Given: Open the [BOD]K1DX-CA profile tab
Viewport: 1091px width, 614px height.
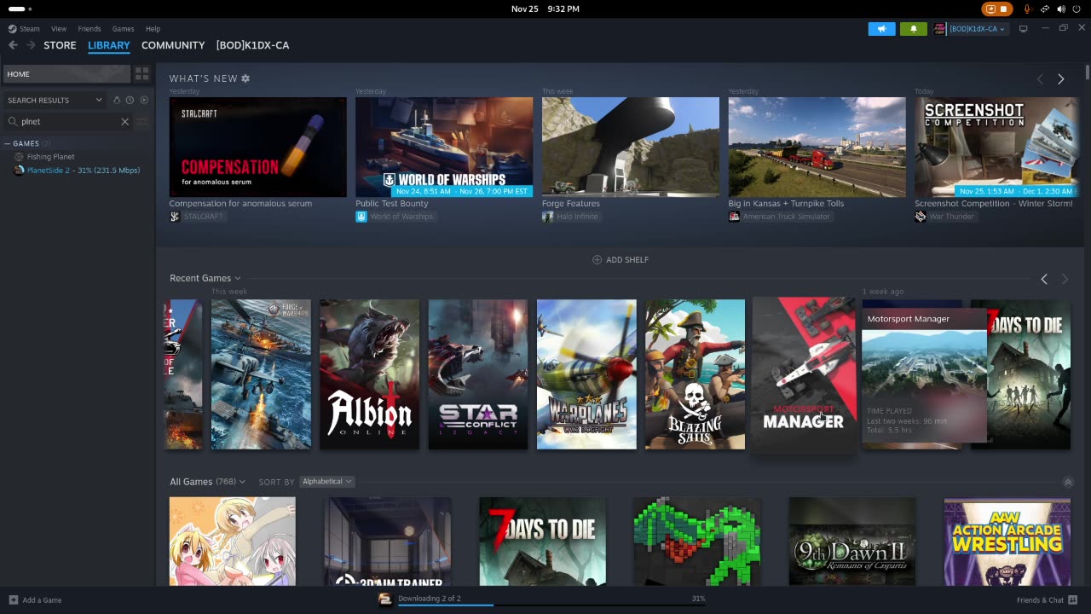Looking at the screenshot, I should [252, 45].
